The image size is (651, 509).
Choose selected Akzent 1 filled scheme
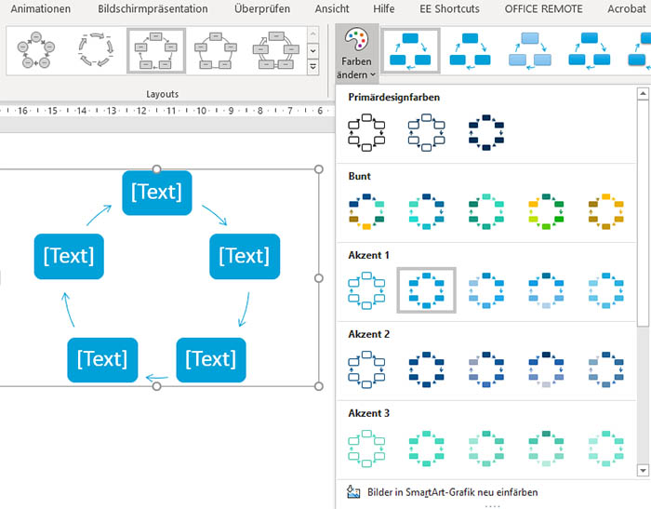426,290
